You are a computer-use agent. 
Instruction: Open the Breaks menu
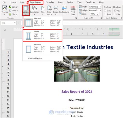pos(56,10)
